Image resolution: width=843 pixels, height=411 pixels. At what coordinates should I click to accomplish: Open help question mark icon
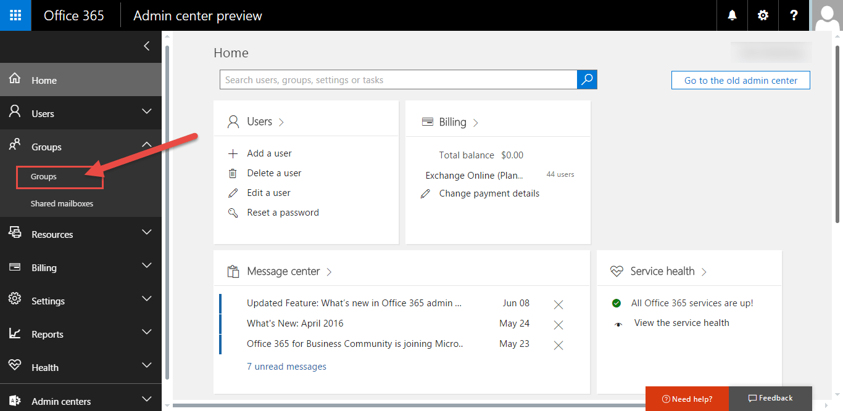click(794, 15)
